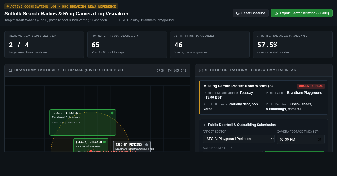Click the log icon beside Sector Operational Logs
The height and width of the screenshot is (176, 337).
[201, 70]
